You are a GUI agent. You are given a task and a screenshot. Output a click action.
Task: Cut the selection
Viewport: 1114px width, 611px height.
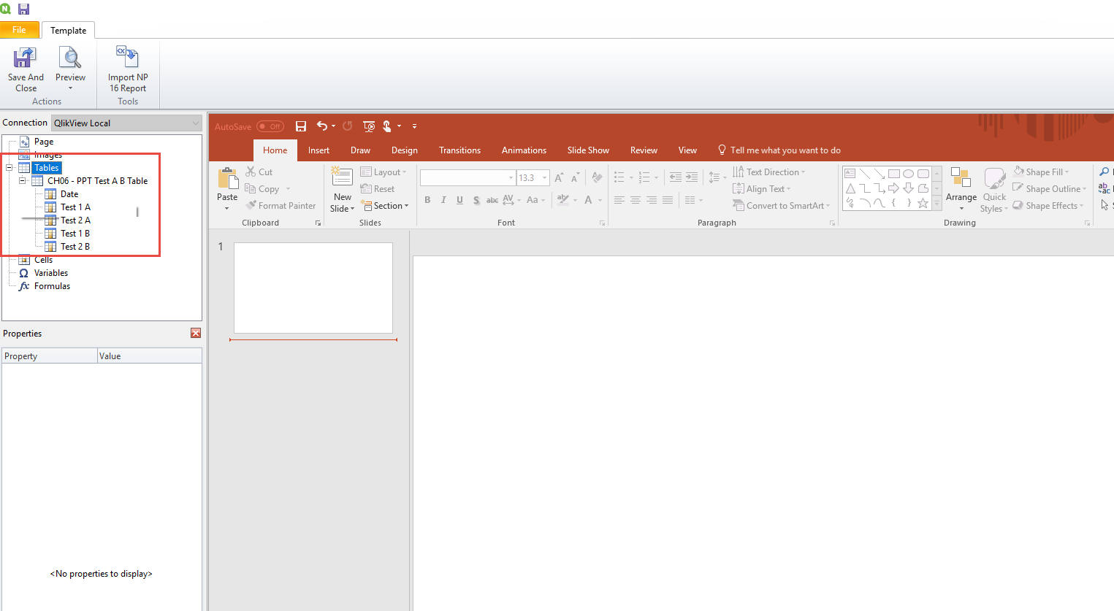[x=259, y=172]
